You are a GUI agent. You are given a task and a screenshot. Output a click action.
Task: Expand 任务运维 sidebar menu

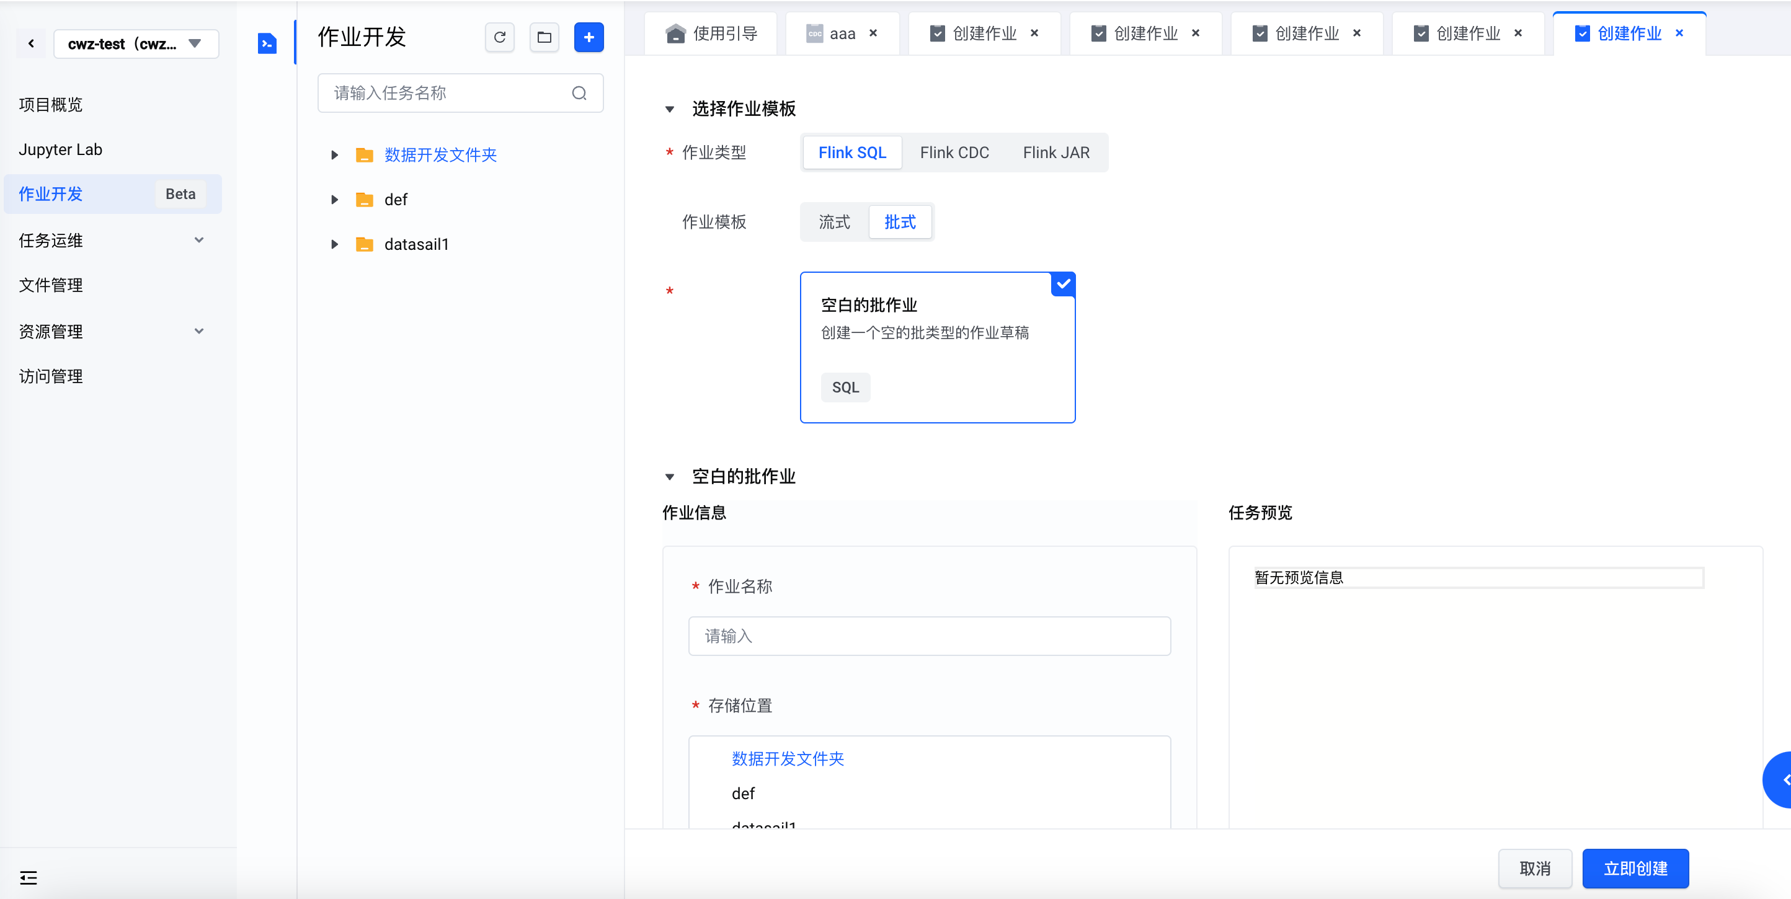pyautogui.click(x=113, y=241)
